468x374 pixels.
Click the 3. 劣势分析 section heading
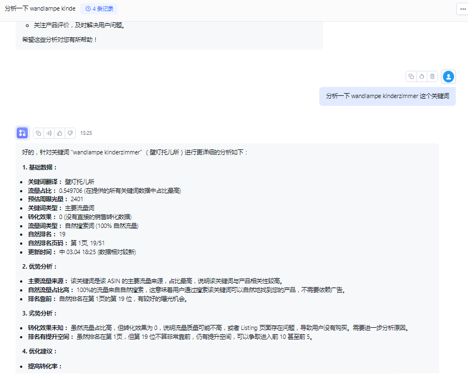pyautogui.click(x=39, y=313)
